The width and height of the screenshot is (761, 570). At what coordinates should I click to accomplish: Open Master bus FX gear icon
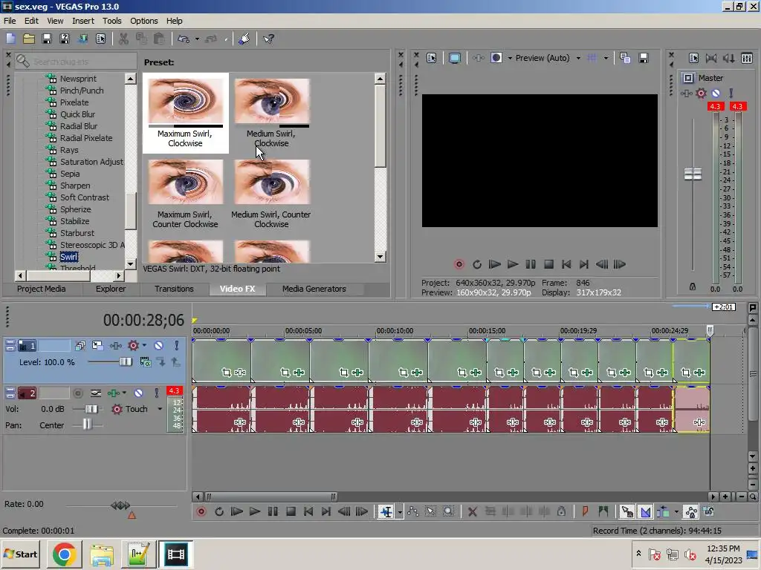701,93
